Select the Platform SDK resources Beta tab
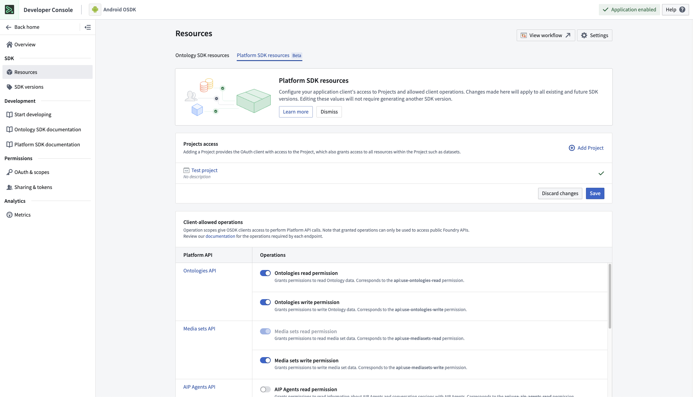 pos(263,55)
